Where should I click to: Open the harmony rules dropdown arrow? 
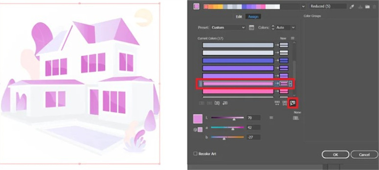[303, 7]
